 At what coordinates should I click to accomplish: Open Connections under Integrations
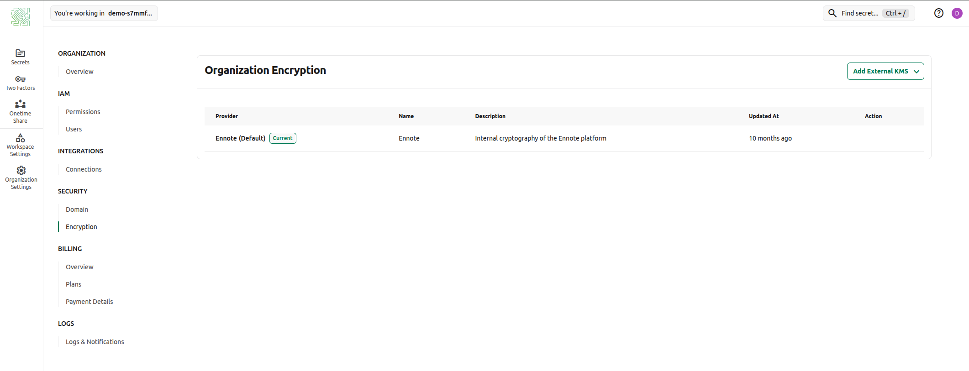pos(84,169)
